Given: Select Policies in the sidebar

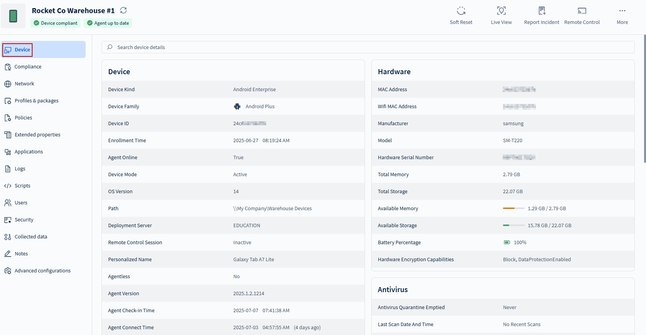Looking at the screenshot, I should (23, 118).
